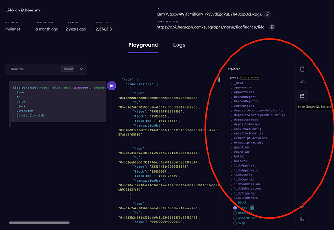Image resolution: width=334 pixels, height=230 pixels.
Task: Expand the holders field
Action: point(231,162)
